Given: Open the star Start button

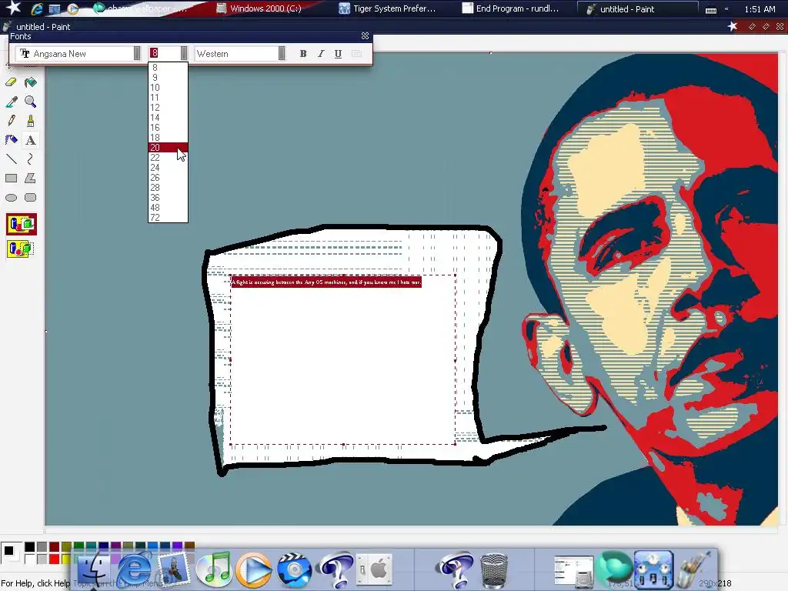Looking at the screenshot, I should pos(13,8).
